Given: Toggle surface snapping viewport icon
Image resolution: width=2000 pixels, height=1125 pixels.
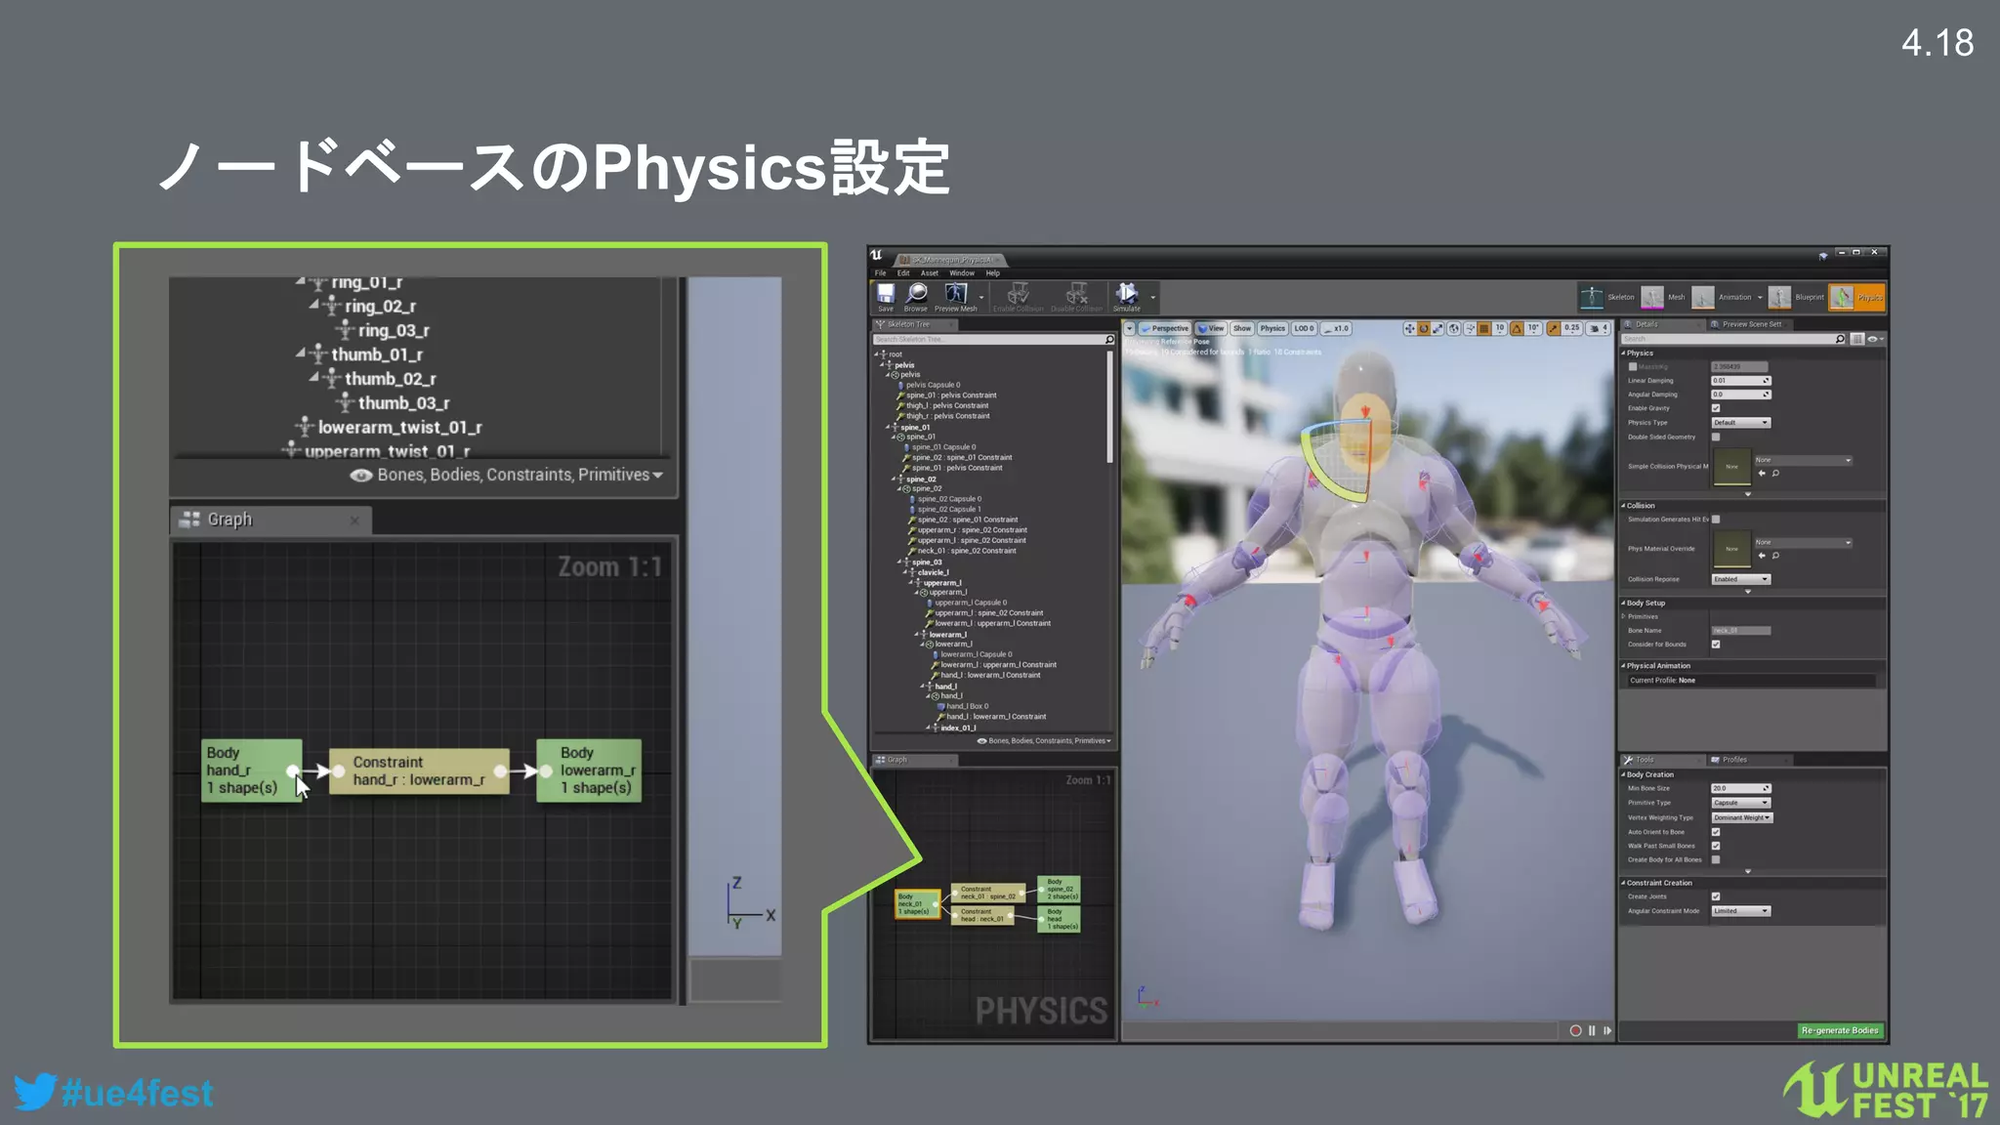Looking at the screenshot, I should tap(1470, 329).
